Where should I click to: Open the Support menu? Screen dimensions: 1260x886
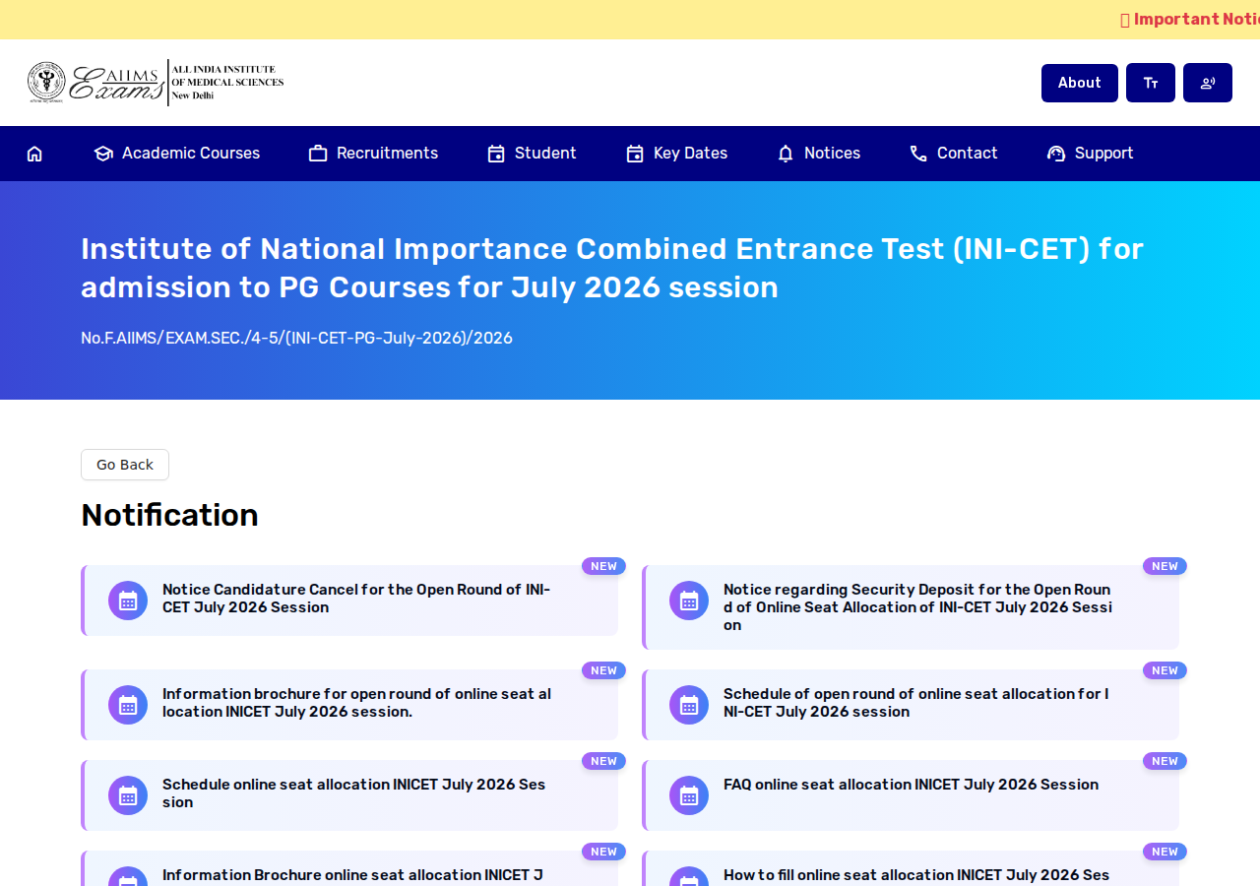1091,154
